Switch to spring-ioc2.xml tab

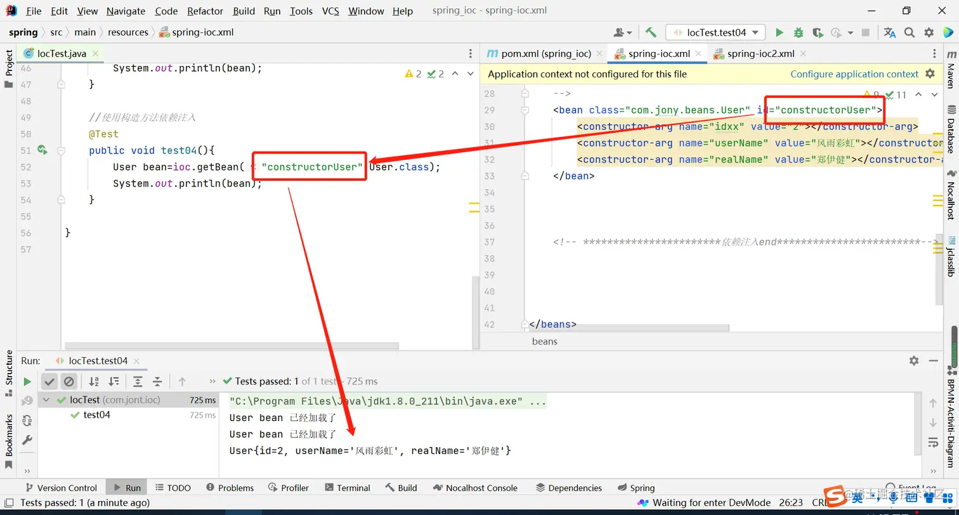click(x=760, y=54)
